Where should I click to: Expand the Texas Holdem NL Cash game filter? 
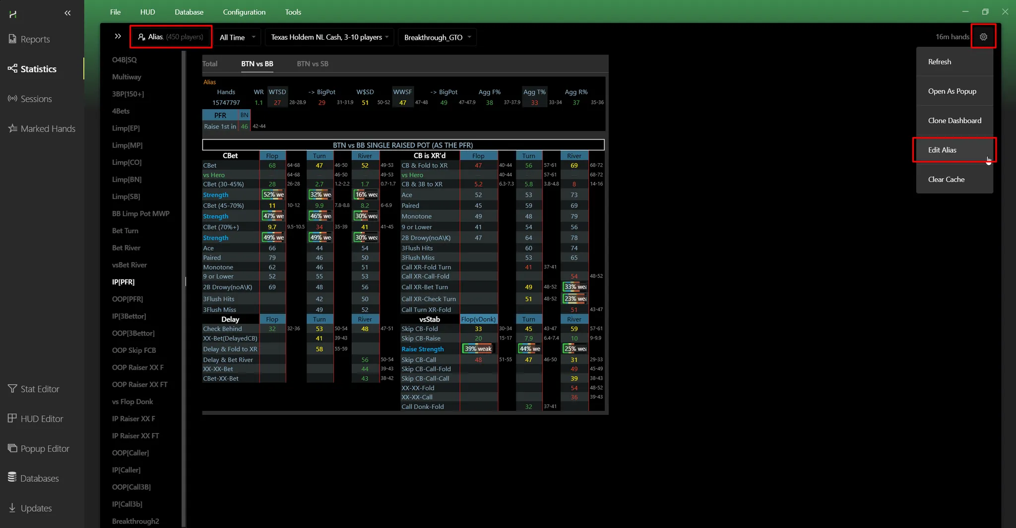[329, 37]
